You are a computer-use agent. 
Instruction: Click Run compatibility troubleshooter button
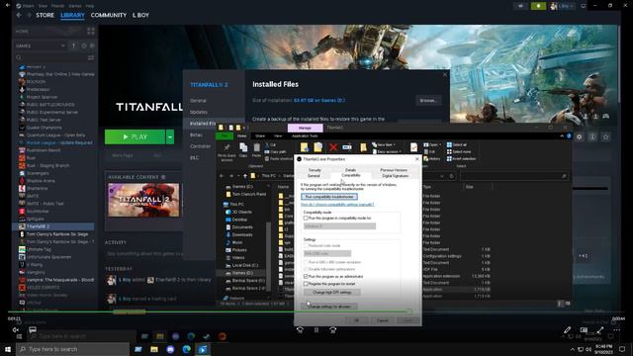(329, 197)
